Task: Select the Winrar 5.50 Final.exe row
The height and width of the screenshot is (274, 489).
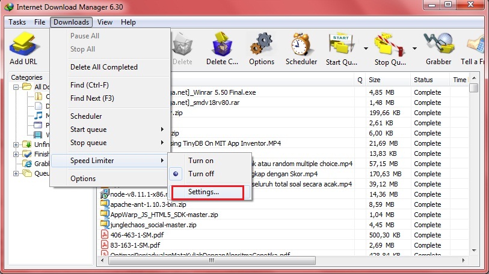Action: pos(284,92)
